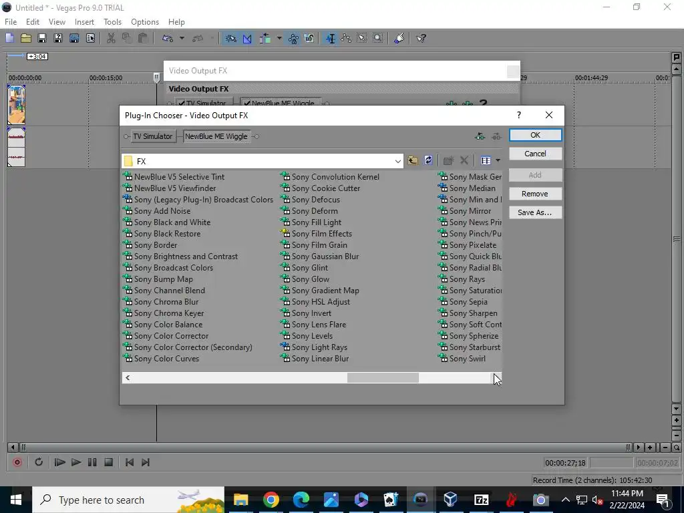Click the What's This Help icon
The image size is (684, 513).
(421, 38)
